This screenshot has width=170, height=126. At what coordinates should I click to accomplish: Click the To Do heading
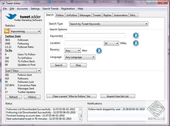[x=9, y=50]
